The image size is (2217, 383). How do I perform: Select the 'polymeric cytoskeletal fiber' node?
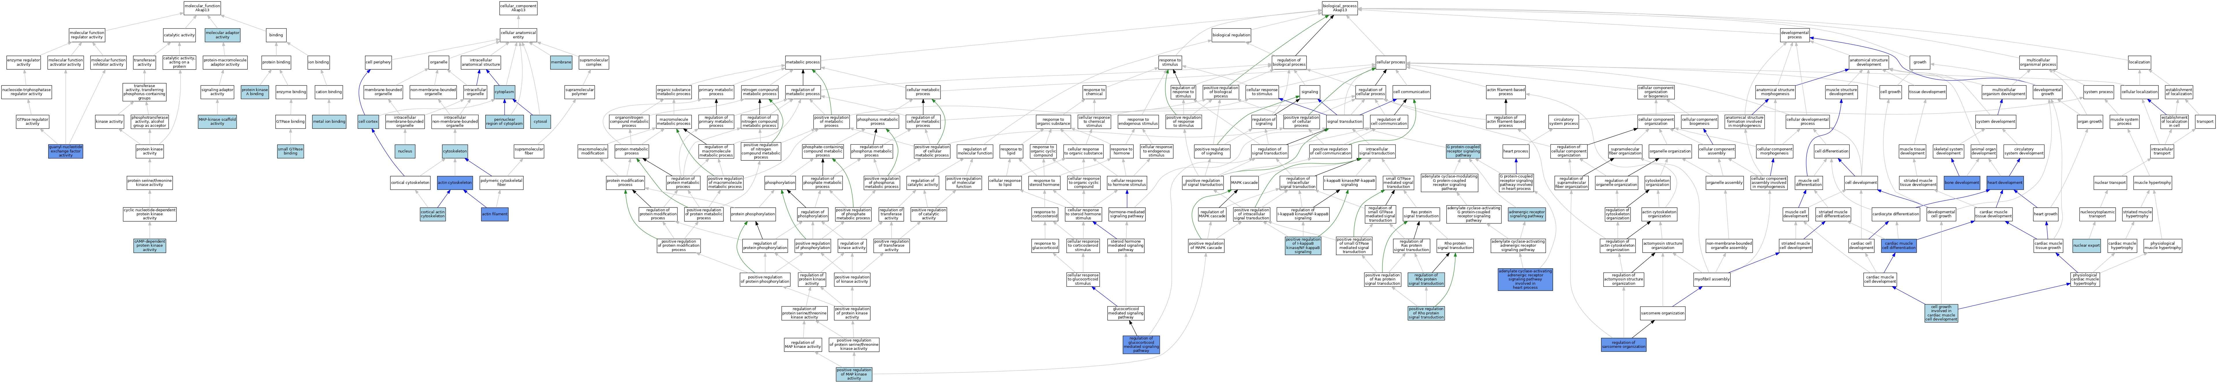coord(502,183)
